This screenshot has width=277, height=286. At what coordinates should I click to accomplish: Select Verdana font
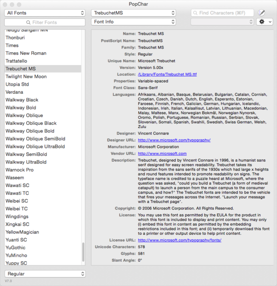tap(43, 92)
